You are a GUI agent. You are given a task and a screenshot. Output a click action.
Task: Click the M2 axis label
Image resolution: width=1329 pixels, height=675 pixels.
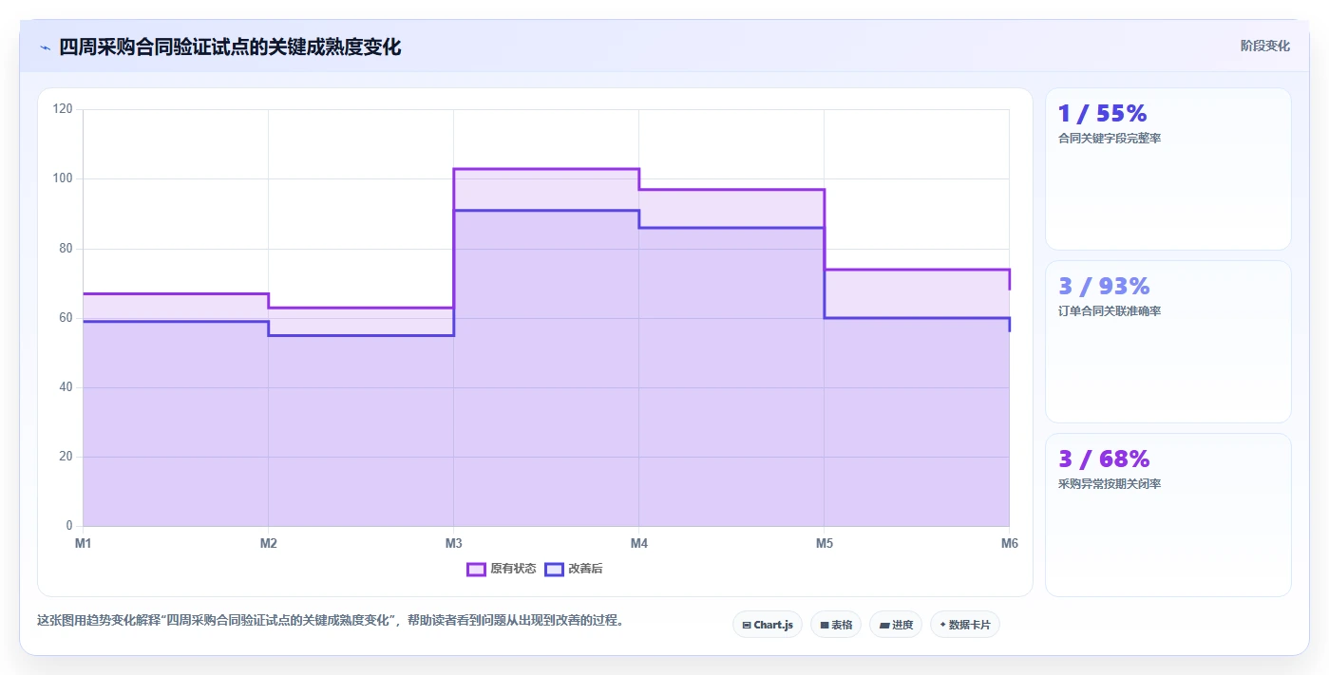268,543
